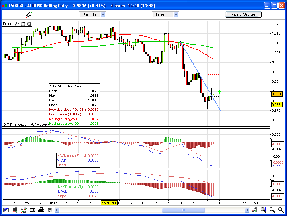
Task: Click the 'AUDUSD Rolling Daily' info box title
Action: tap(65, 86)
